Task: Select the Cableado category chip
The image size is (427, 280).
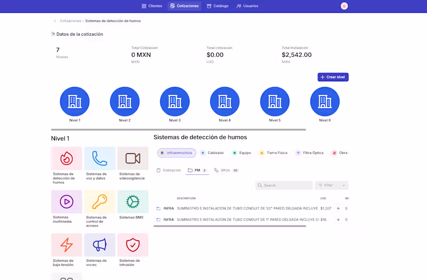Action: click(212, 153)
